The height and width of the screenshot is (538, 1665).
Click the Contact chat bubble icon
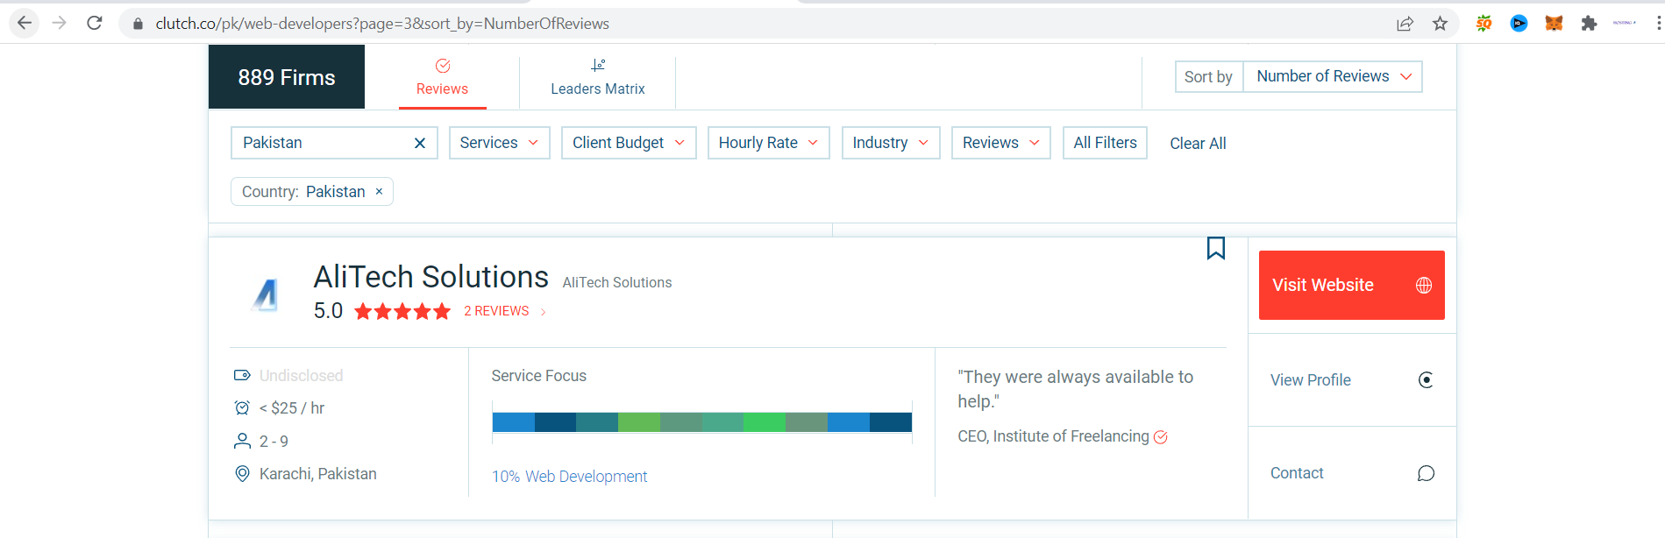tap(1426, 473)
